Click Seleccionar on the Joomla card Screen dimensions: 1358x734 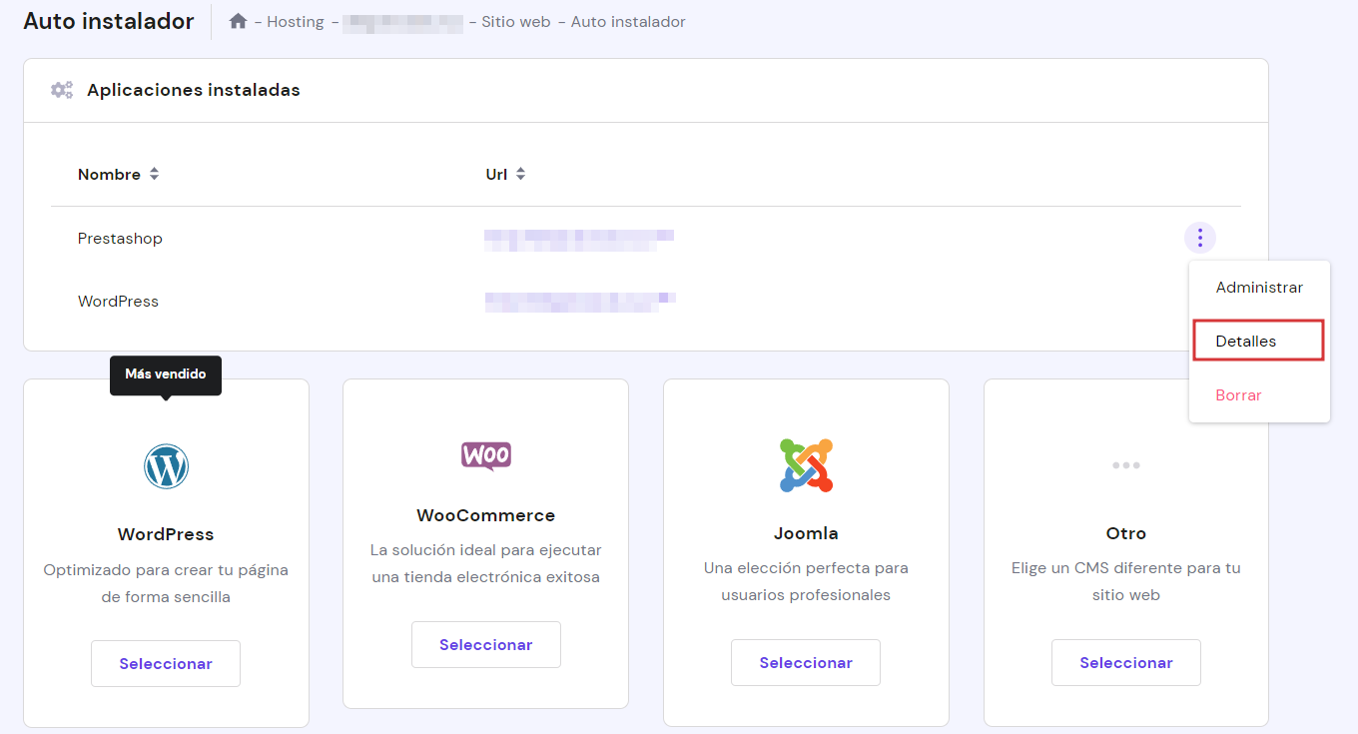[x=806, y=662]
